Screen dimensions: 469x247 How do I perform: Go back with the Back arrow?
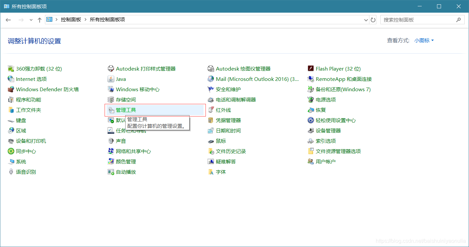tap(8, 20)
